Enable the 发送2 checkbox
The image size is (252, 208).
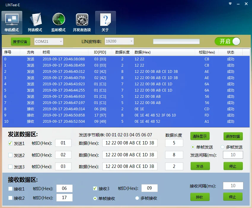[x=10, y=155]
